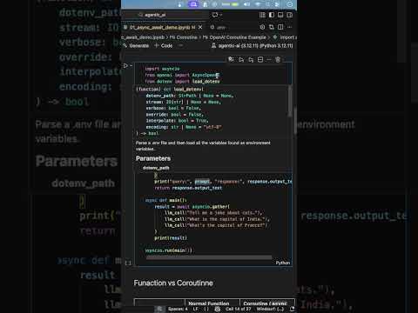
Task: Click the chat icon beside the search bar
Action: (x=215, y=15)
